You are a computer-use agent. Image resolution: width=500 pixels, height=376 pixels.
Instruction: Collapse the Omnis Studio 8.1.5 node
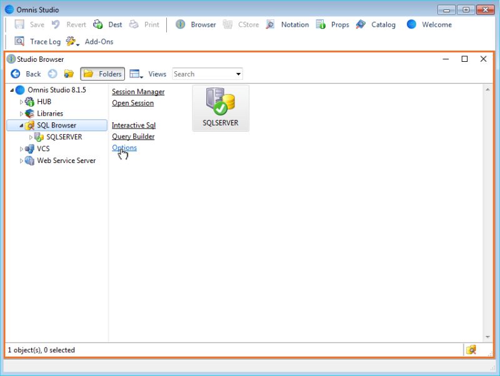point(12,90)
